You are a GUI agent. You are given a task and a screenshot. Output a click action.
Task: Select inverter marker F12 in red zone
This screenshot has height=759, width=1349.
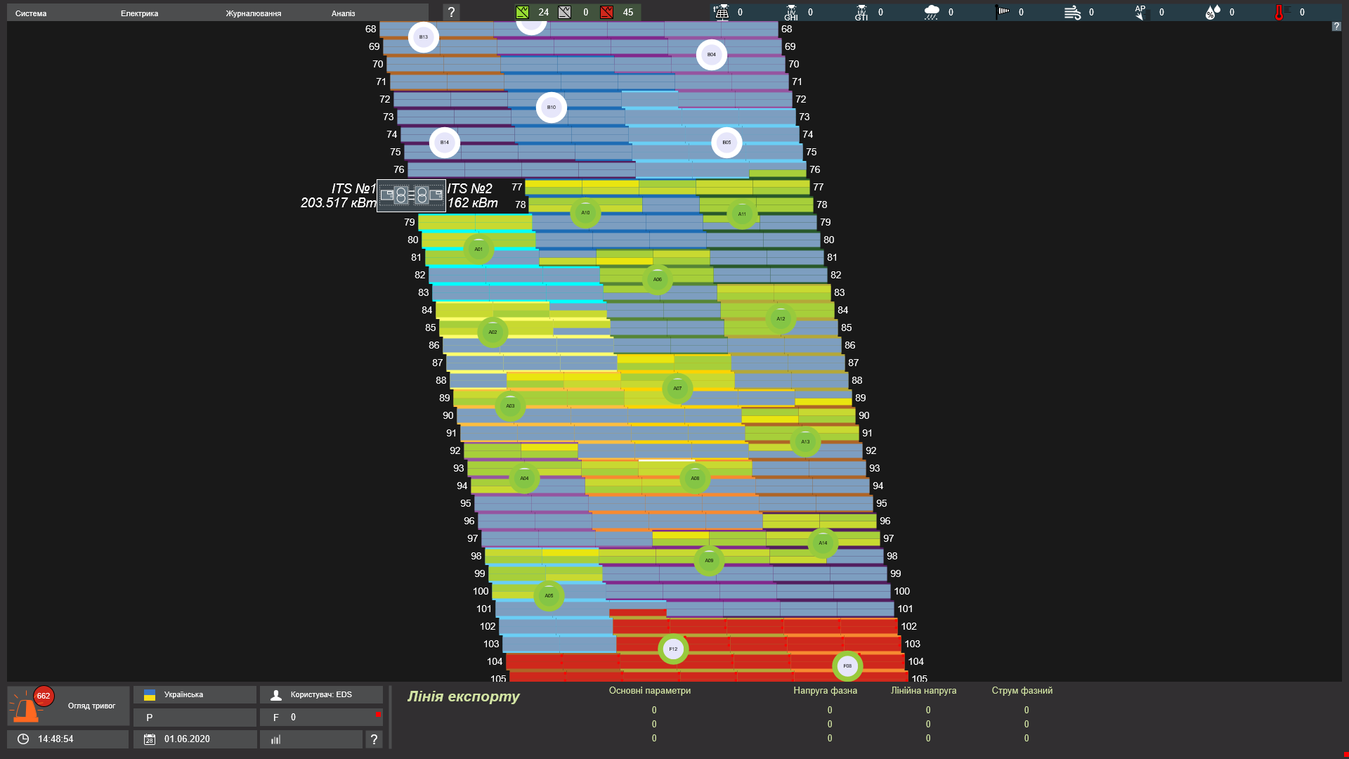[673, 649]
